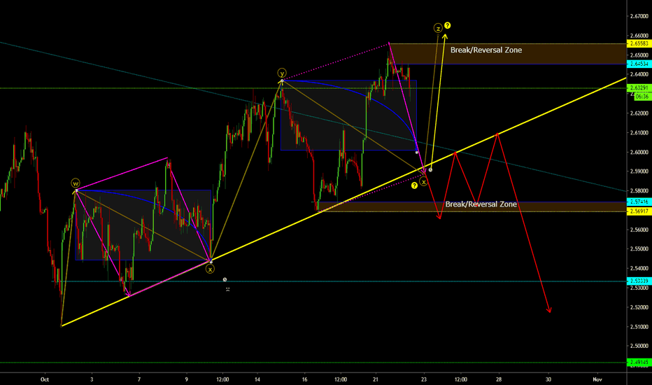Click the cyan 2.64534 price label
The width and height of the screenshot is (652, 385).
[x=639, y=64]
